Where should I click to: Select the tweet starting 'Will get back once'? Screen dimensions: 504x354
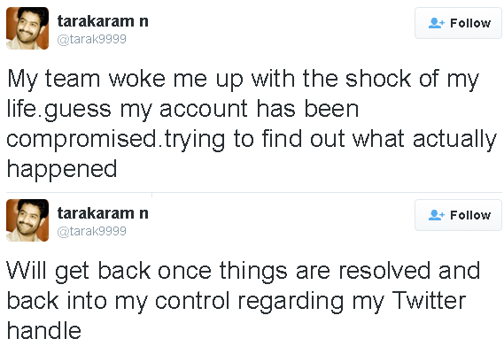coord(244,300)
